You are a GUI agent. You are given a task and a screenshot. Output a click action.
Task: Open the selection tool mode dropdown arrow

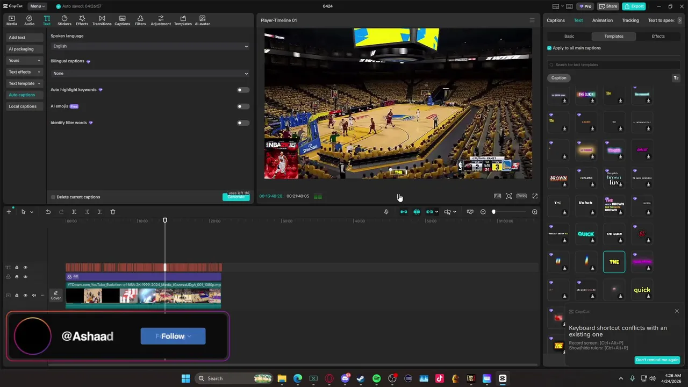click(x=32, y=212)
